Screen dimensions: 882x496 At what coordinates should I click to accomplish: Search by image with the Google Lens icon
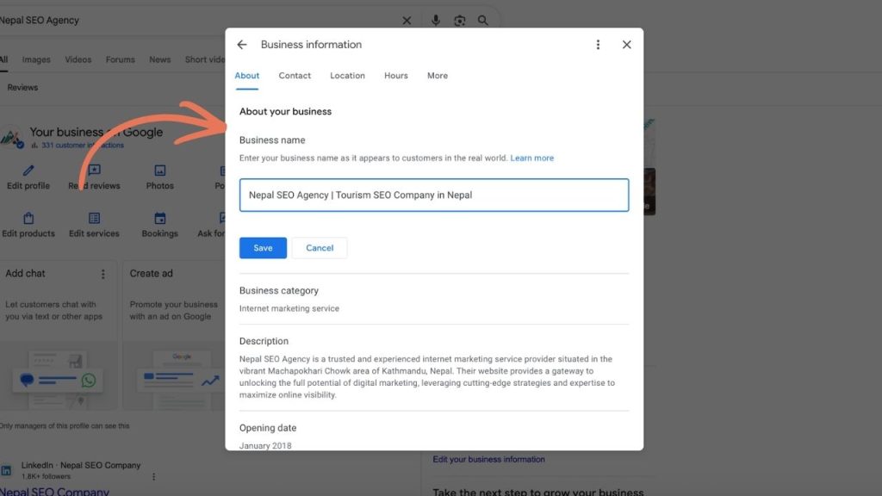(x=460, y=20)
